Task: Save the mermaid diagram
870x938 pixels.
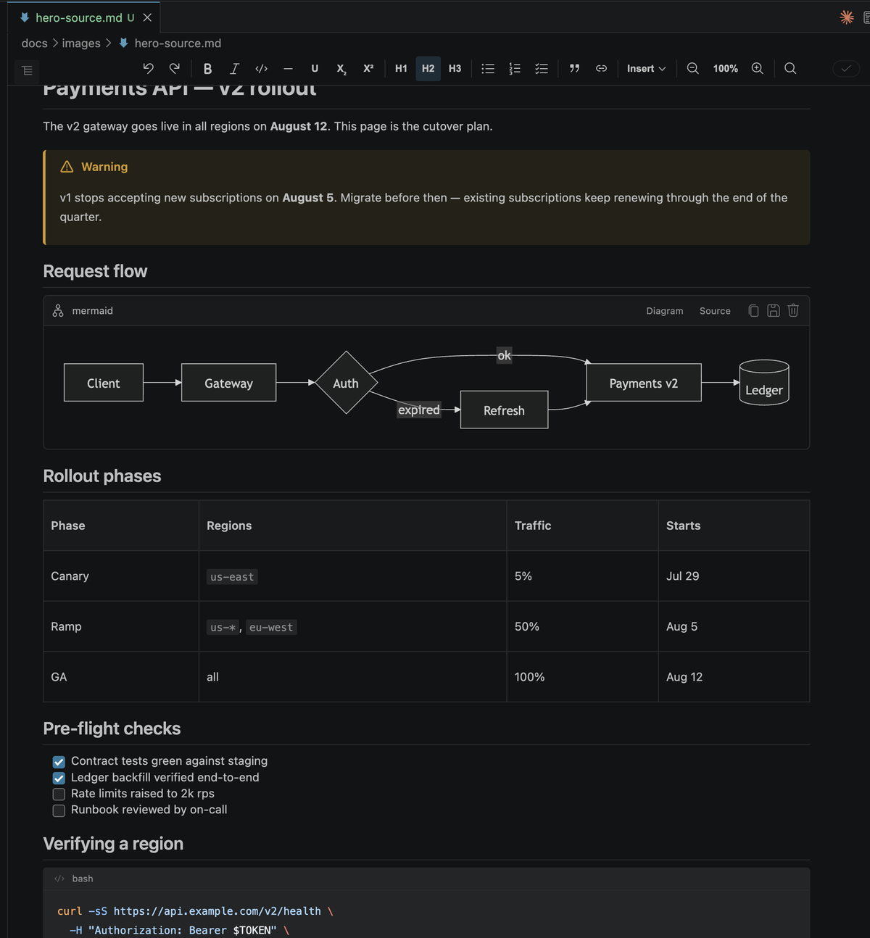Action: pyautogui.click(x=774, y=310)
